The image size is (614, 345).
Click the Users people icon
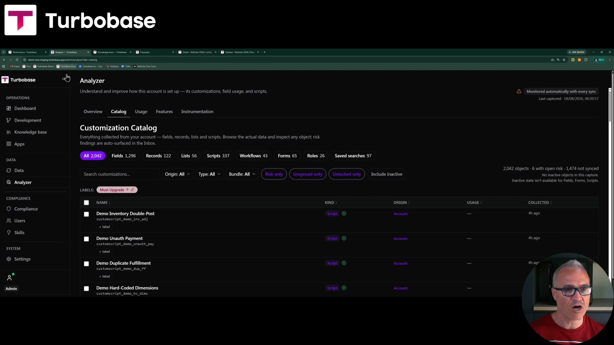click(9, 220)
